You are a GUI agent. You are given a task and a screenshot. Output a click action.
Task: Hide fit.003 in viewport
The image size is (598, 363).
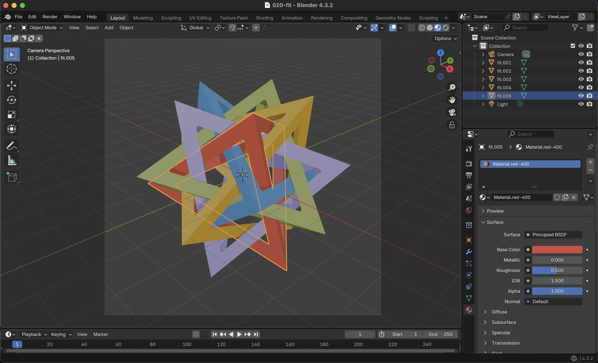581,79
